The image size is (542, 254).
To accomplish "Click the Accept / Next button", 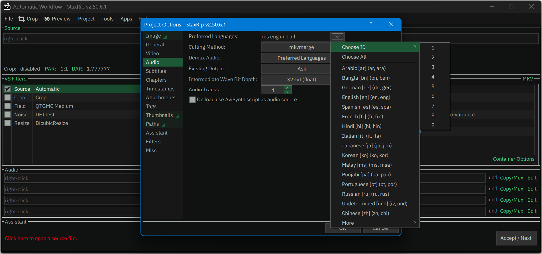I will click(516, 238).
